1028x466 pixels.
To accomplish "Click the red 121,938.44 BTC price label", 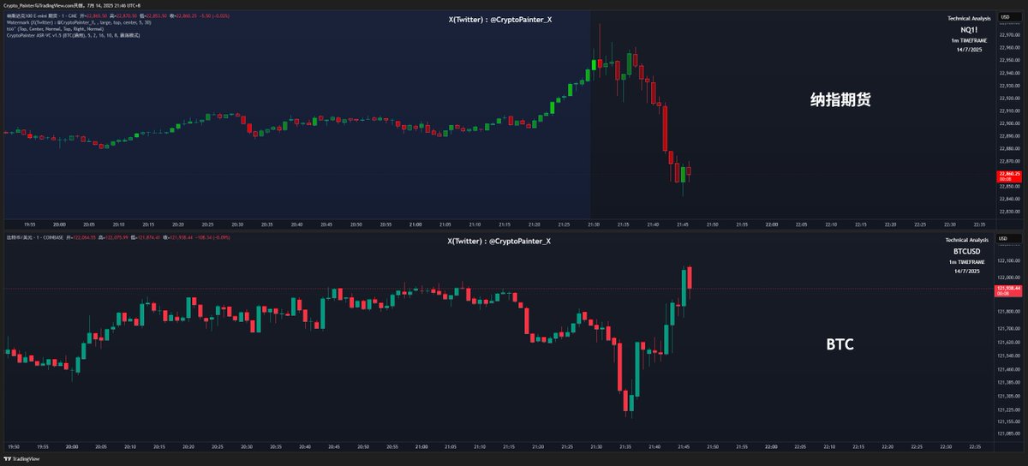I will pos(1007,290).
